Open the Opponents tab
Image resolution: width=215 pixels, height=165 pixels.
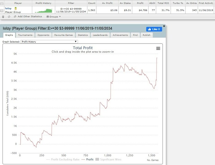click(43, 35)
